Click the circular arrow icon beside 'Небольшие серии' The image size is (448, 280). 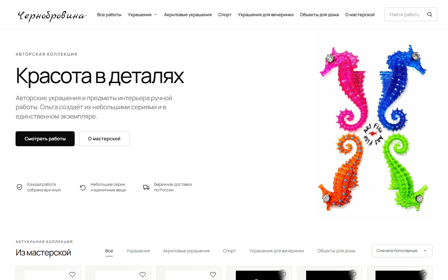coord(83,188)
